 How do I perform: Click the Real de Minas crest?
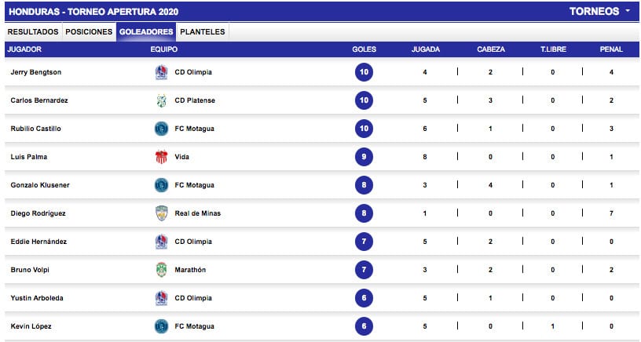162,213
